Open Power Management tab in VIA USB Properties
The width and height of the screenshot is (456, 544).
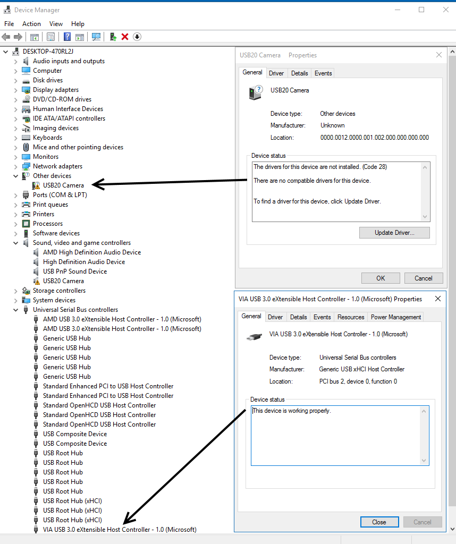coord(396,317)
